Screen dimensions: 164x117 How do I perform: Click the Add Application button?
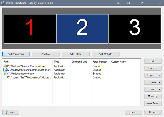pos(16,54)
